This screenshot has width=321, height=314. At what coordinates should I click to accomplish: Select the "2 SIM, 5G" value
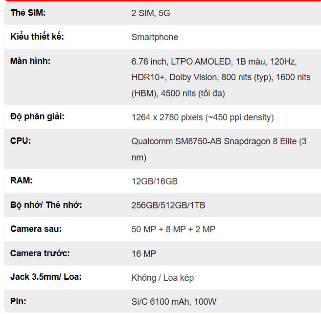[151, 13]
